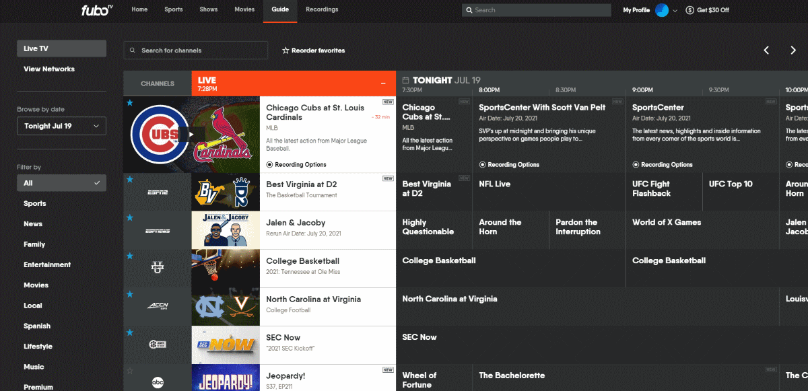Click the ABC channel logo
The width and height of the screenshot is (808, 391).
[x=157, y=381]
